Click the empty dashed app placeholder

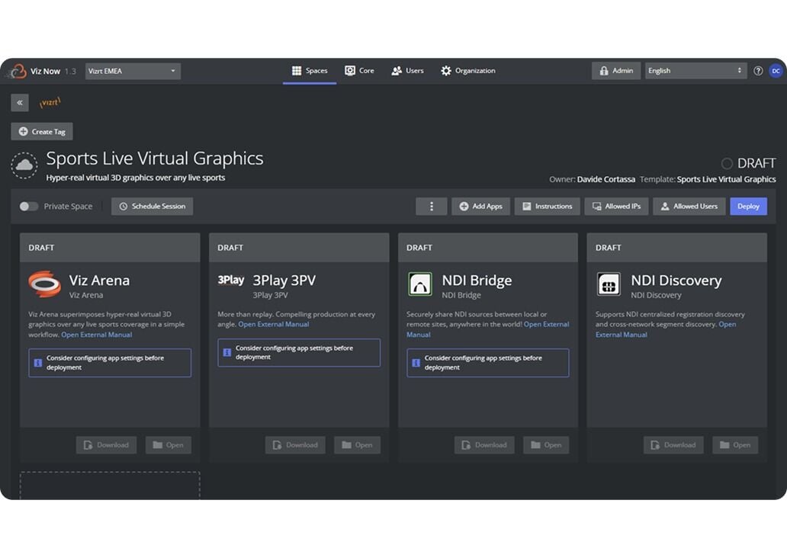pyautogui.click(x=110, y=485)
